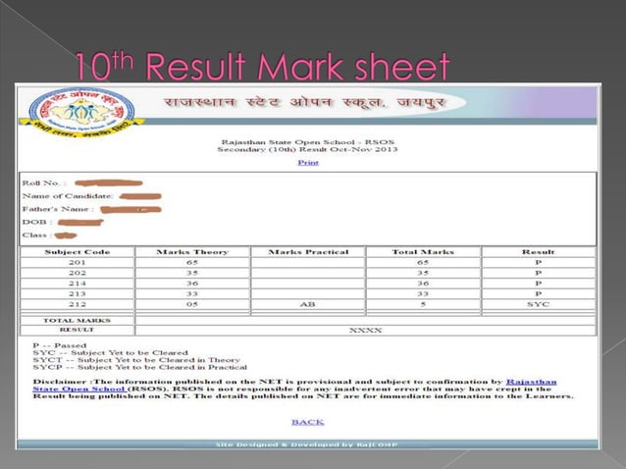
Task: Select the 'Result' column header
Action: (538, 252)
